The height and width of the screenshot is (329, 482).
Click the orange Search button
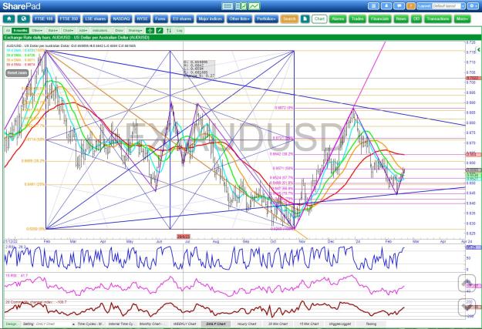(x=289, y=18)
